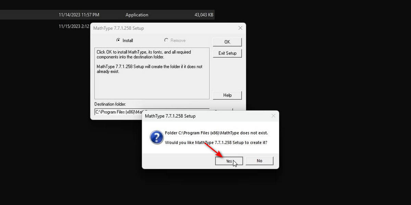Click the 43,043 KB file size
This screenshot has height=205, width=411.
tap(204, 15)
